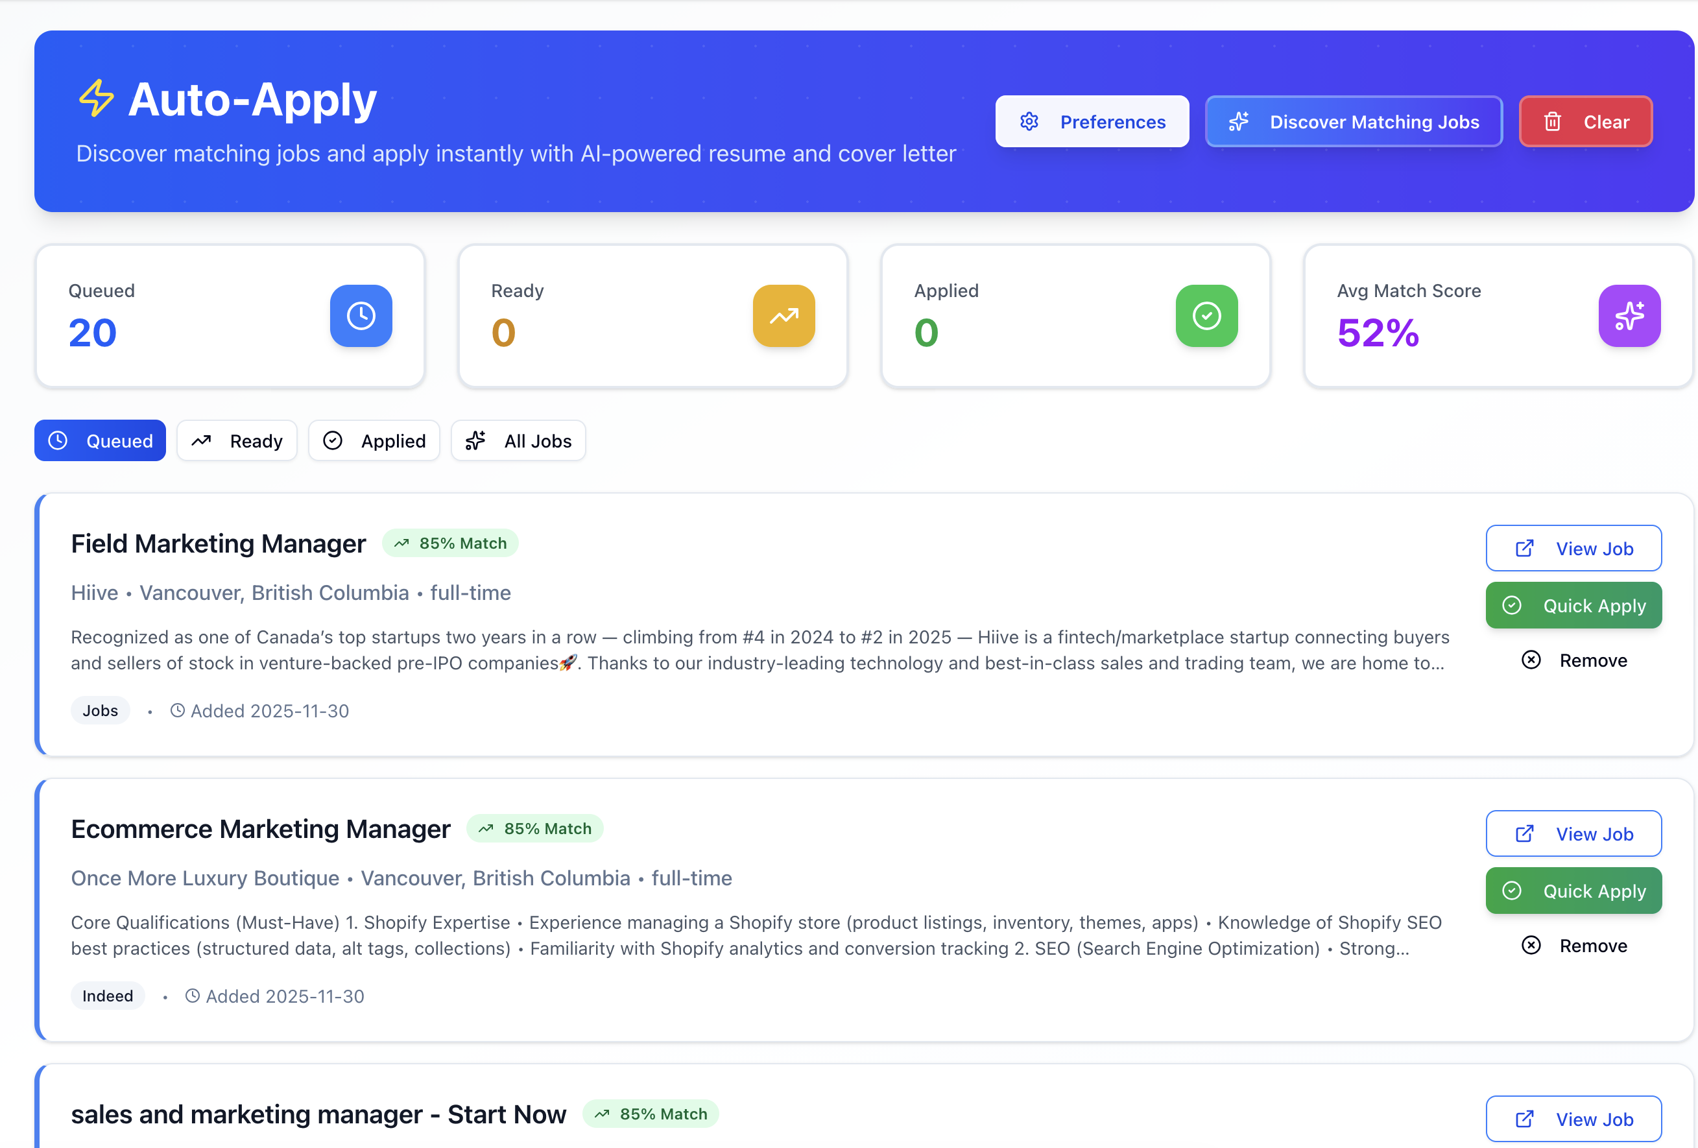Switch to the All Jobs filter tab
1698x1148 pixels.
pos(518,440)
